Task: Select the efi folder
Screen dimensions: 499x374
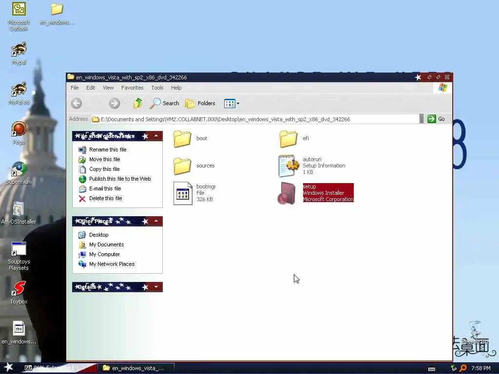Action: pos(294,139)
